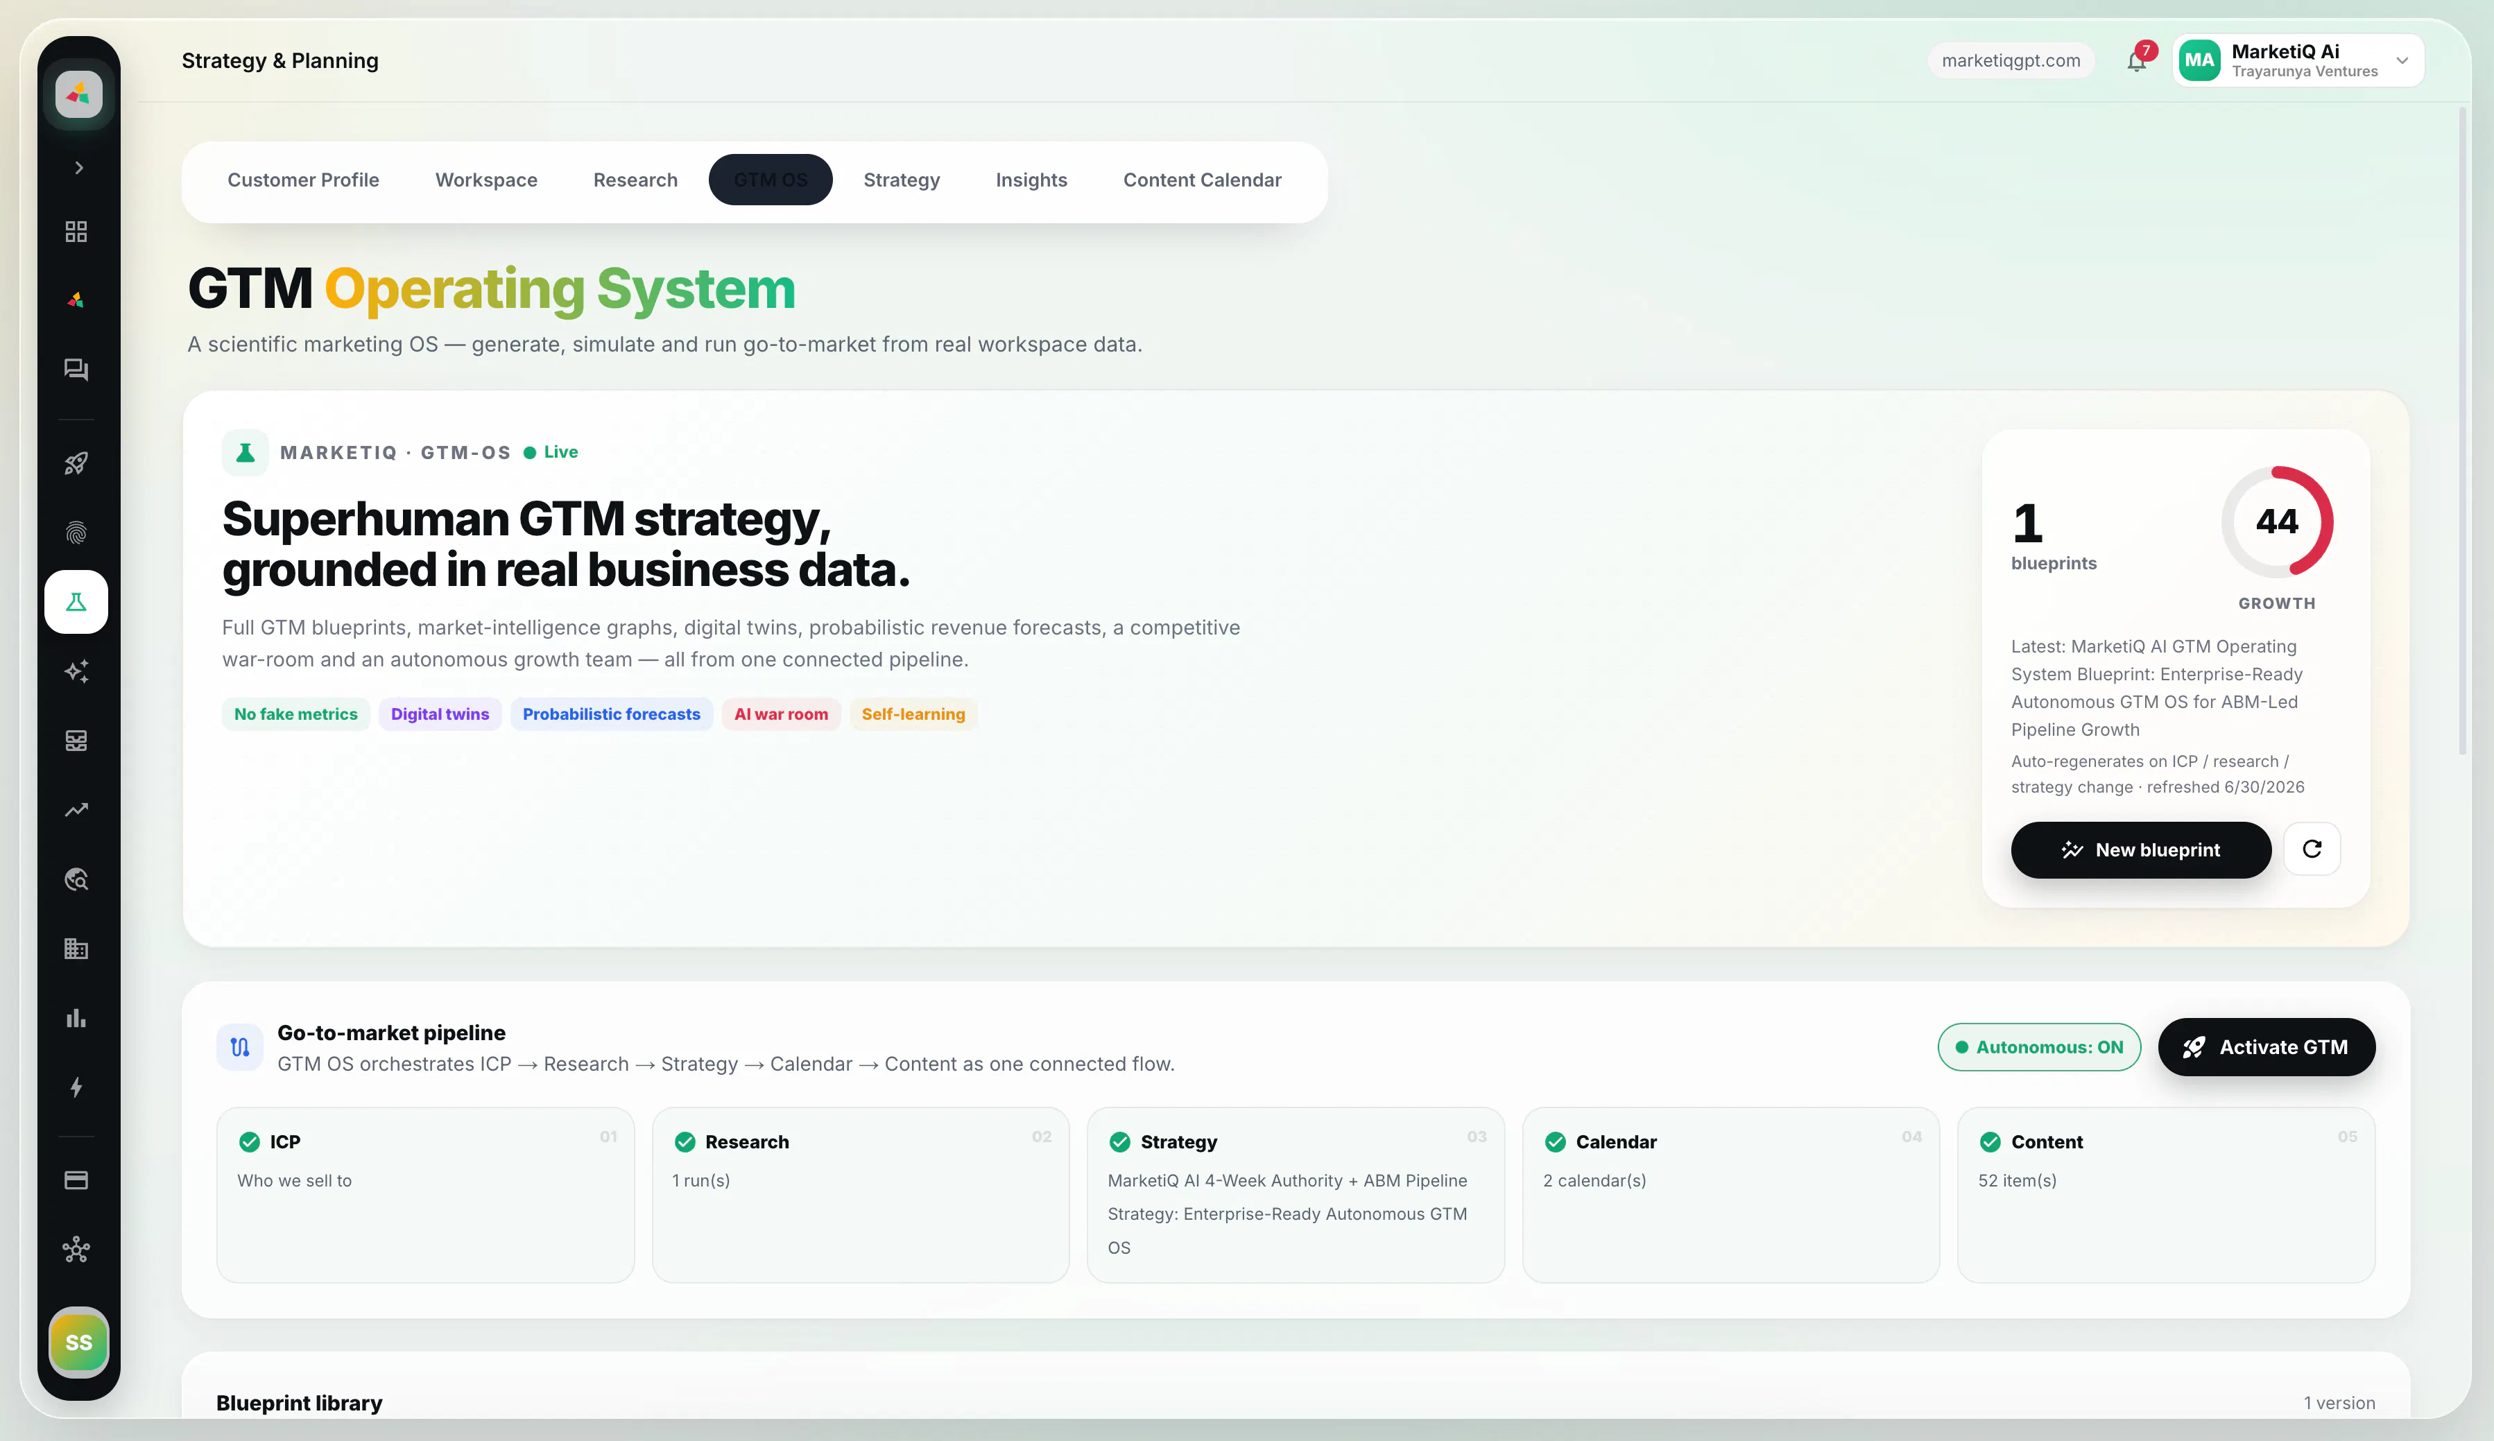Click the MarketiQ logo at sidebar top
This screenshot has height=1441, width=2494.
click(78, 94)
